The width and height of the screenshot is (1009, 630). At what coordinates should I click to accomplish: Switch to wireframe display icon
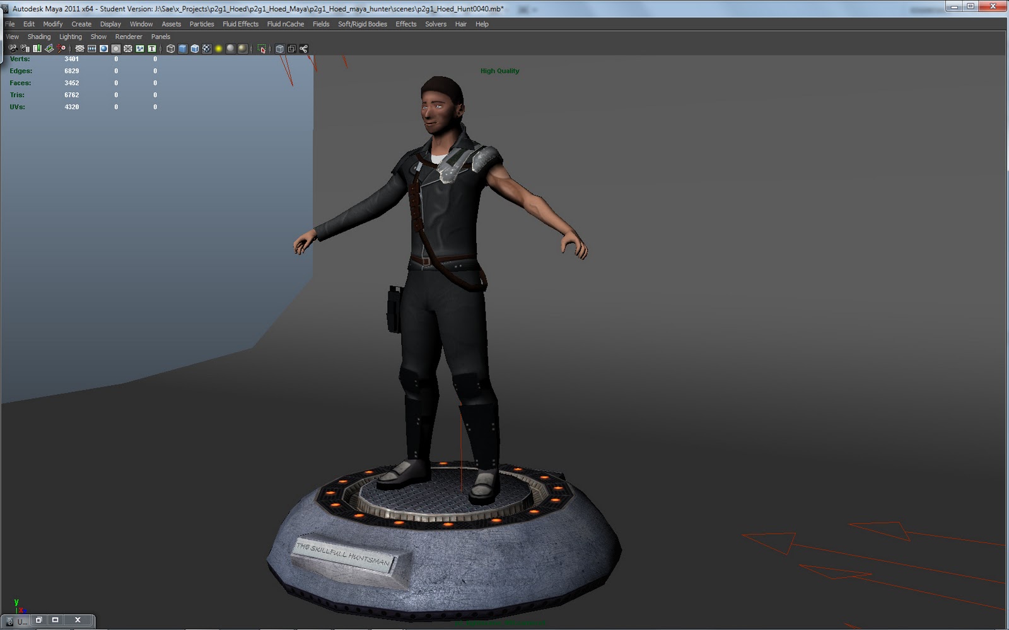[171, 49]
